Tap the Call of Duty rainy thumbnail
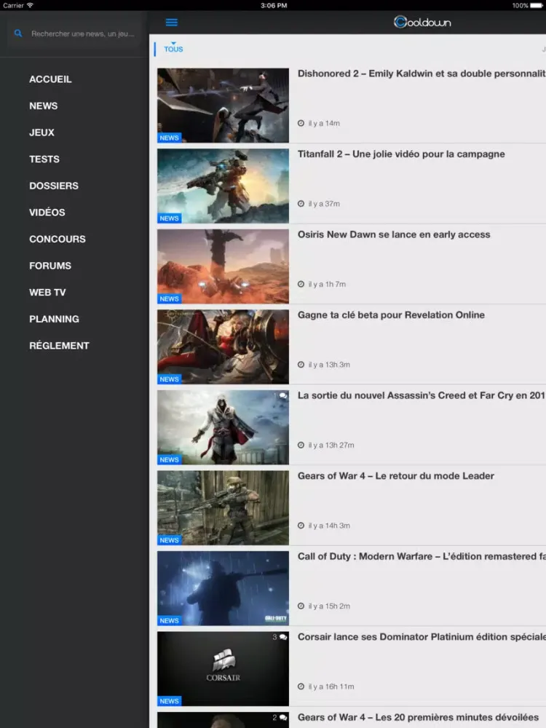Screen dimensions: 546x728 pos(223,588)
